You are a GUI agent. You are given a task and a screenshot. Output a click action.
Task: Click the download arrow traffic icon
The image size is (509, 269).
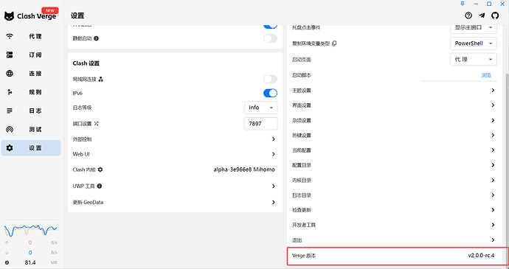7,253
